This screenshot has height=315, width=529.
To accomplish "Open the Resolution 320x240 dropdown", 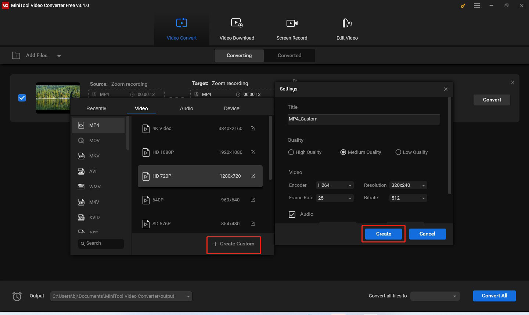I will pyautogui.click(x=408, y=185).
